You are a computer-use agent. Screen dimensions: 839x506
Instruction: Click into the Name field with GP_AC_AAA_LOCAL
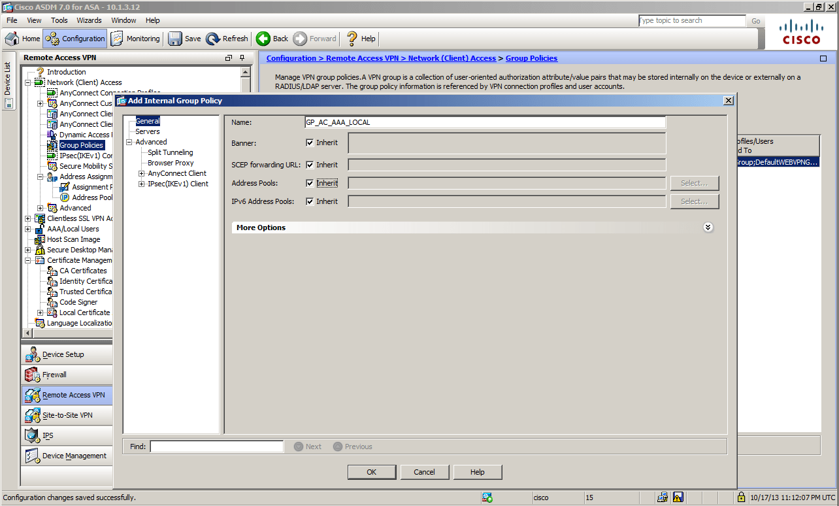(485, 122)
